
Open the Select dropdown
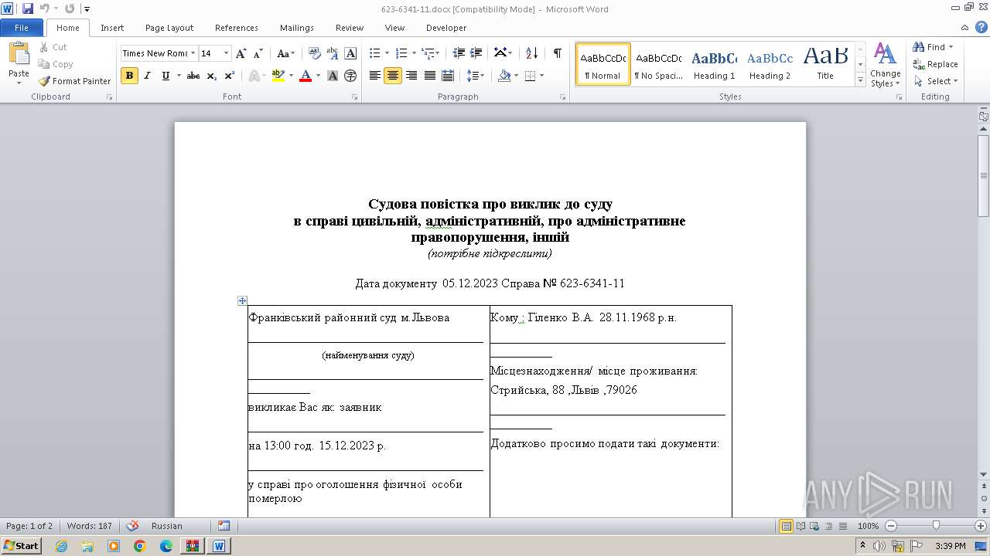(935, 81)
